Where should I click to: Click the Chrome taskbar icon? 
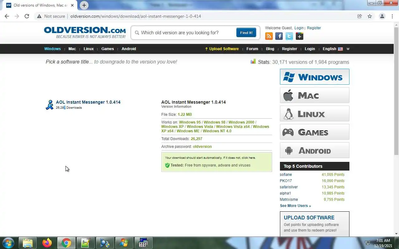click(x=66, y=243)
